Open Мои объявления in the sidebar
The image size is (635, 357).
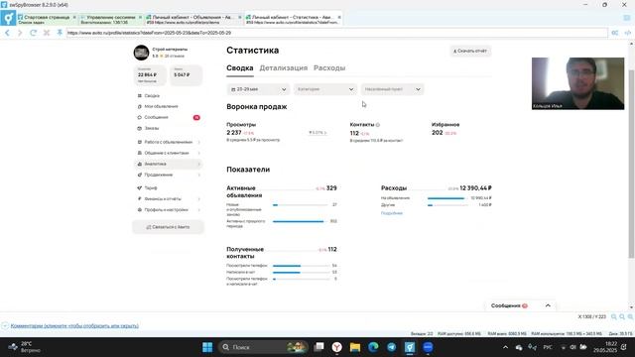tap(161, 106)
